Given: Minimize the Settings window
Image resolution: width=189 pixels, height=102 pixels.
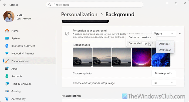Looking at the screenshot, I should click(167, 3).
